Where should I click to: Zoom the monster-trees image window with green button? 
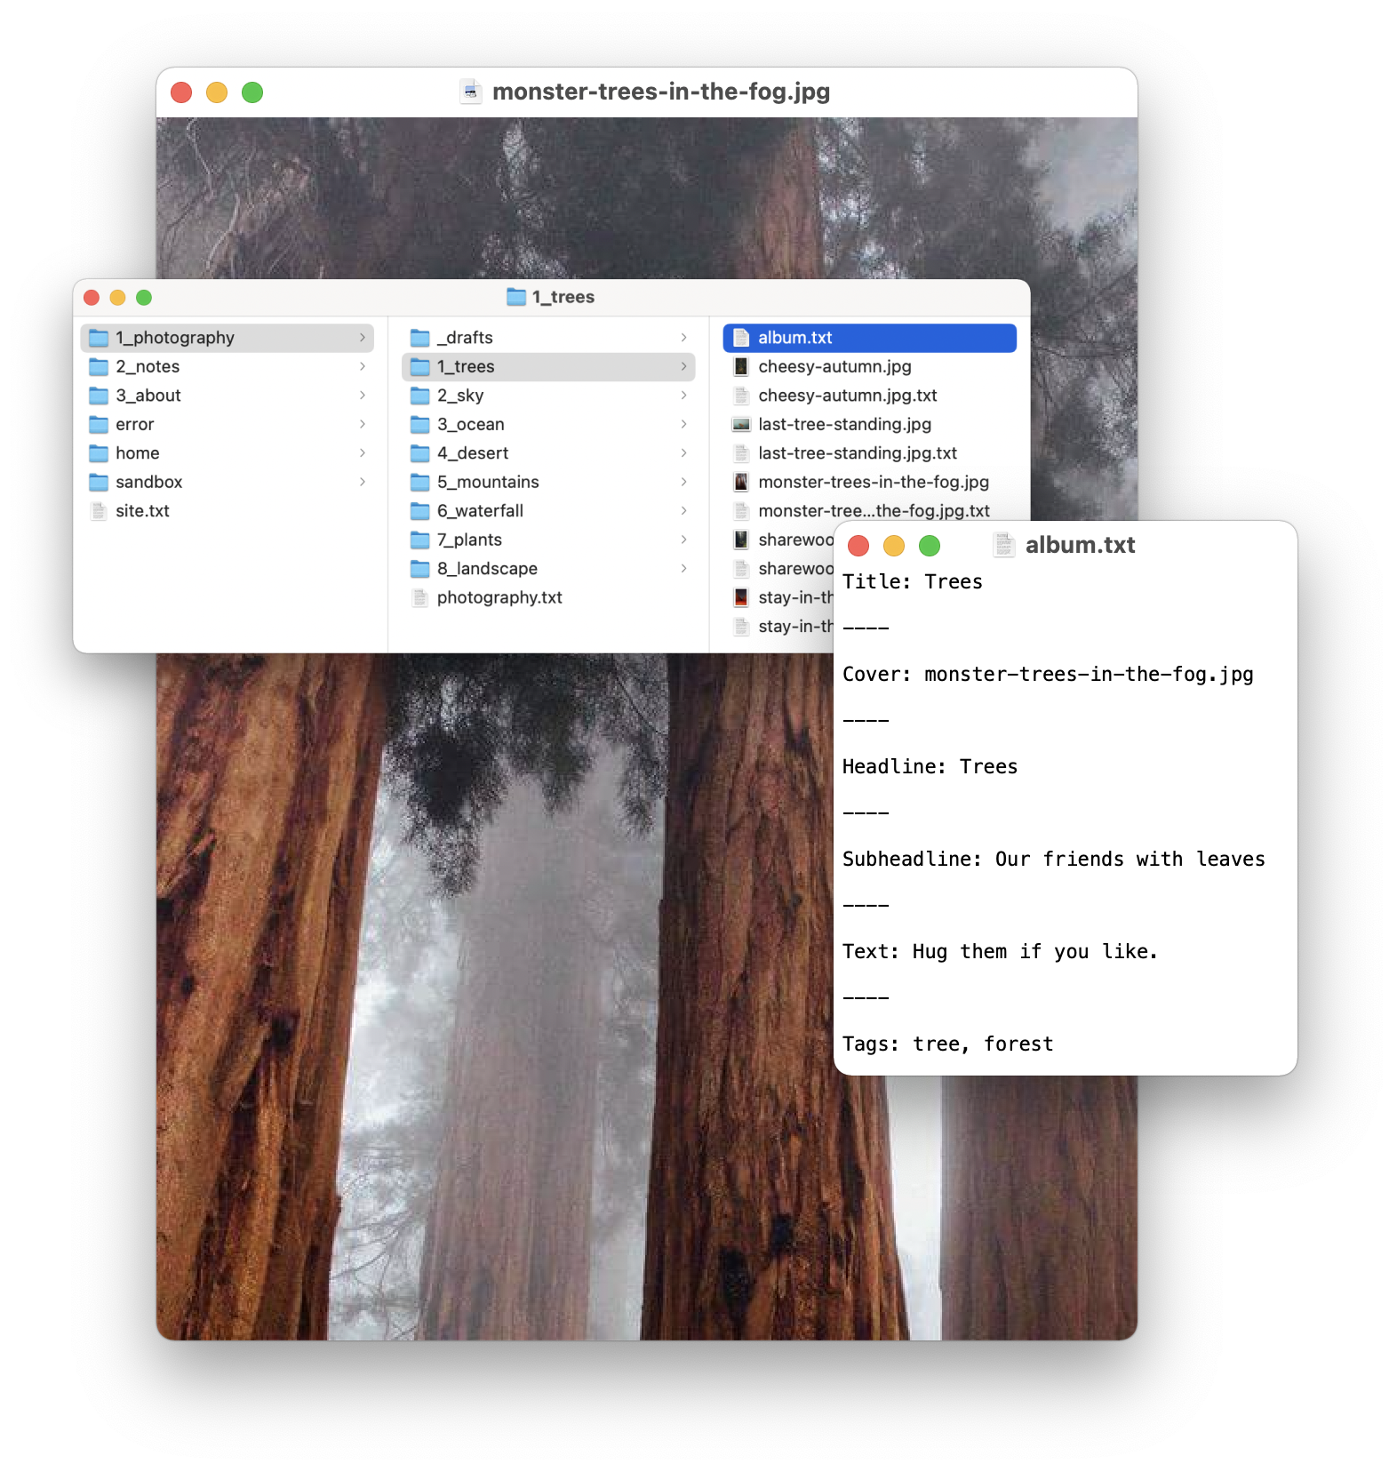pos(252,92)
